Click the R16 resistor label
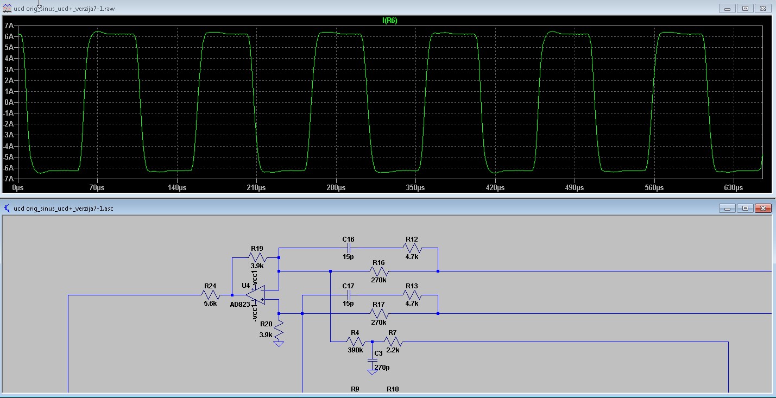Screen dimensions: 776x398 coord(378,262)
